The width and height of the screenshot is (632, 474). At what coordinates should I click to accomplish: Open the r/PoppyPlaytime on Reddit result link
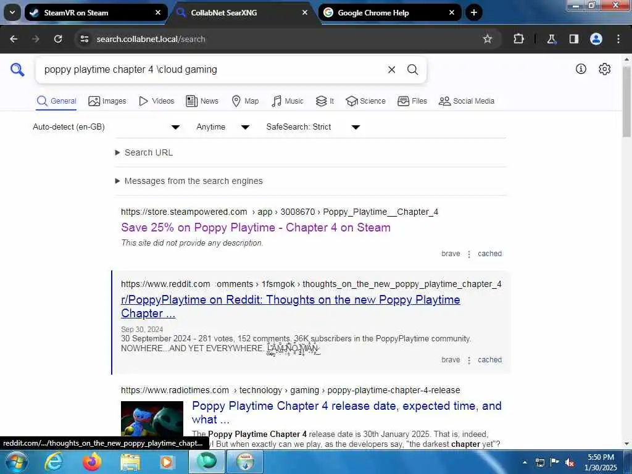coord(290,307)
